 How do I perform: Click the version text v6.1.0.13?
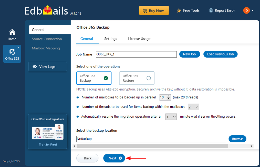76,14
